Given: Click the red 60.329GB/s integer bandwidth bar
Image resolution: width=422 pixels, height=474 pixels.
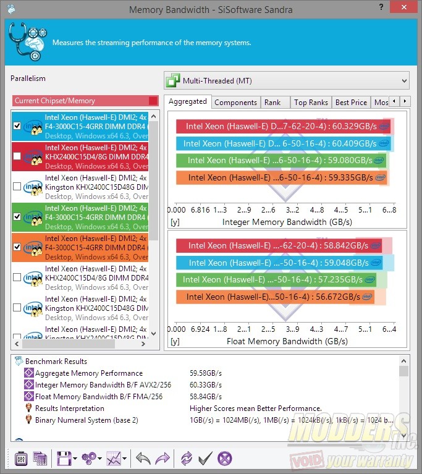Looking at the screenshot, I should coord(283,126).
